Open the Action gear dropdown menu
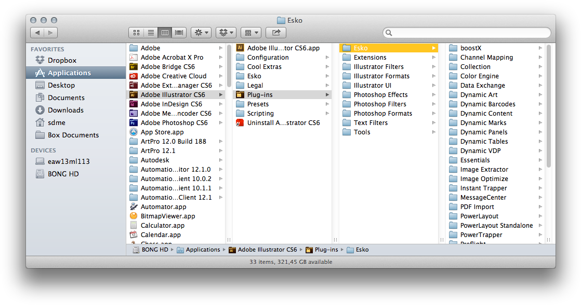Viewport: 581px width, 305px height. pos(201,33)
